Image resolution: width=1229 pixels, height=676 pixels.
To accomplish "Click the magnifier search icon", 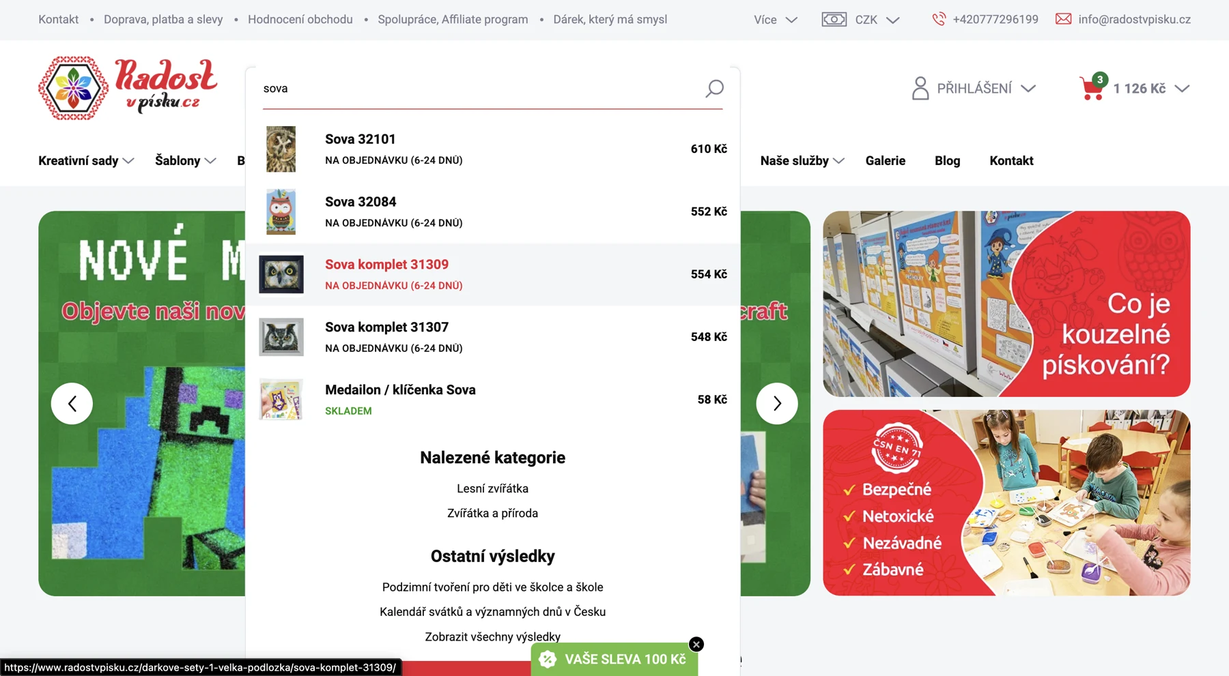I will (x=714, y=88).
